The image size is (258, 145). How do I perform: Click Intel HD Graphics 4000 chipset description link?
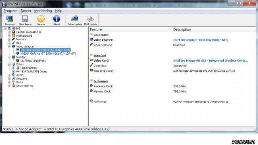(x=201, y=40)
